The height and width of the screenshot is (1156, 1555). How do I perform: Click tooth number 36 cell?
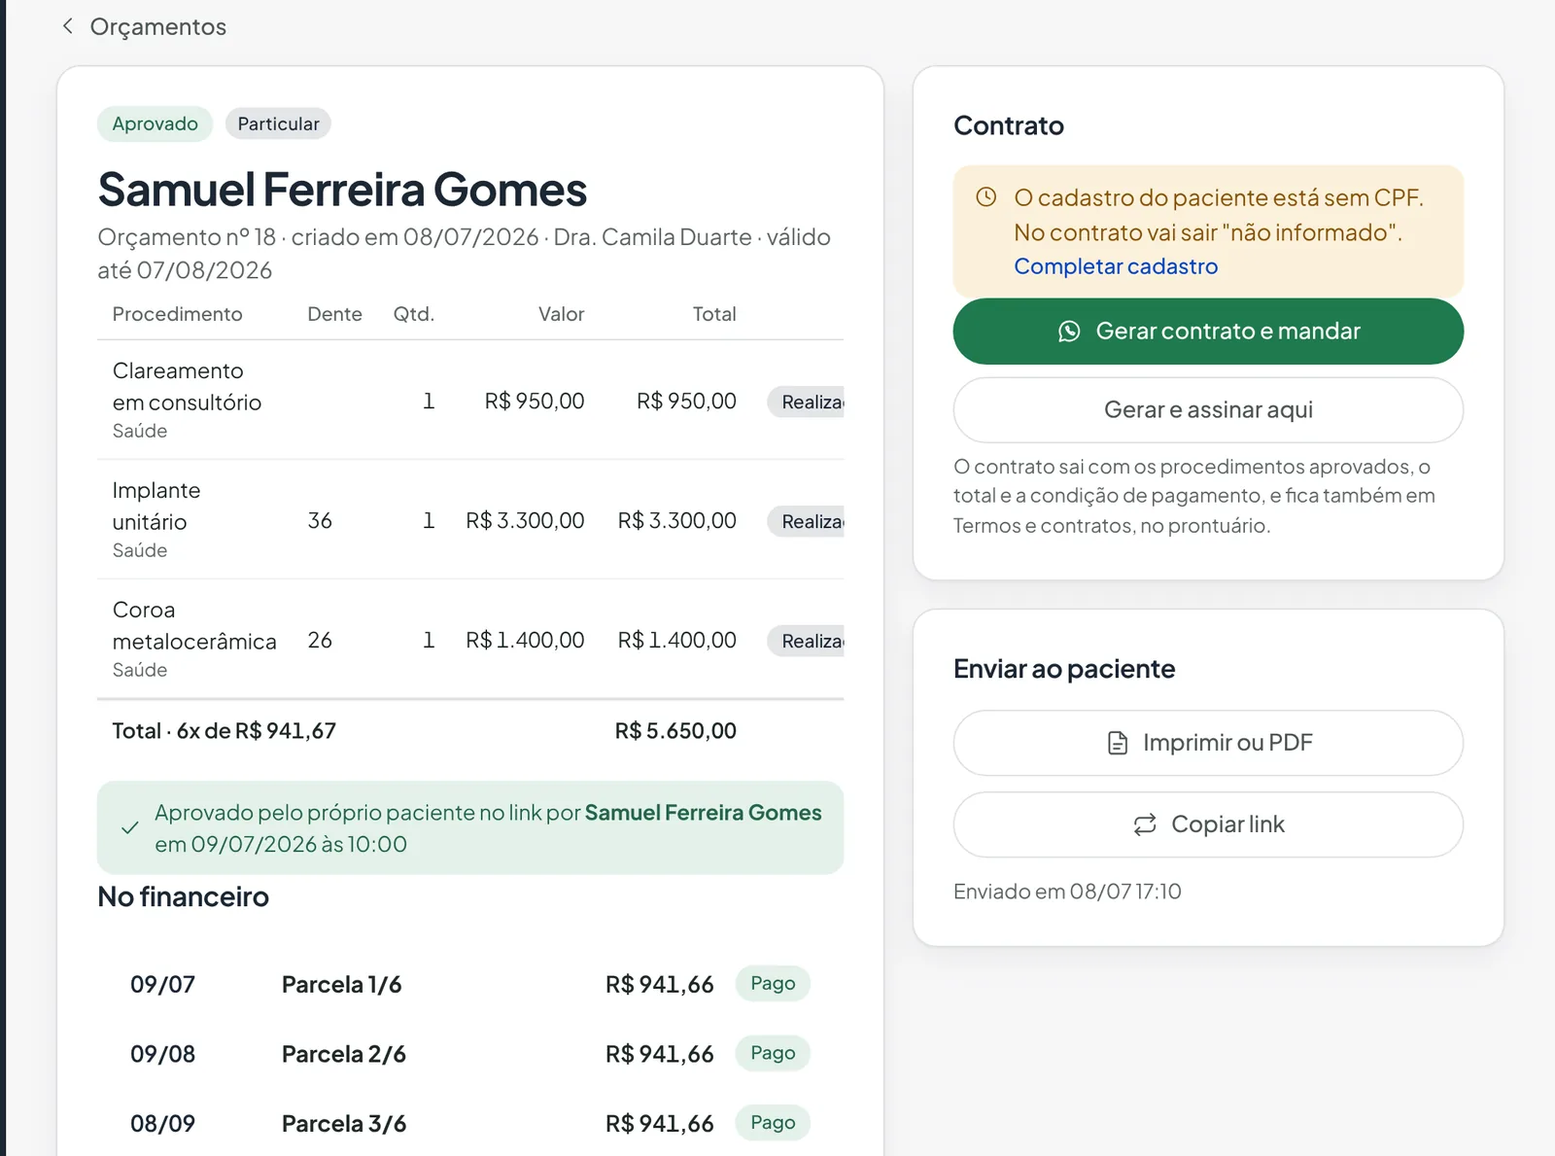(x=320, y=521)
